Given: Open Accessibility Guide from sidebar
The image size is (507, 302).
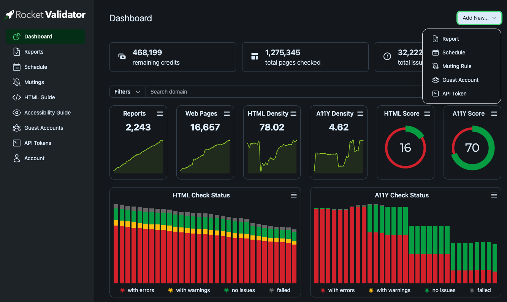Looking at the screenshot, I should pos(46,113).
